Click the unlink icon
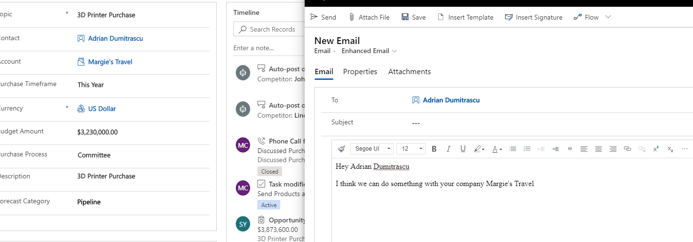The image size is (693, 242). [x=642, y=149]
